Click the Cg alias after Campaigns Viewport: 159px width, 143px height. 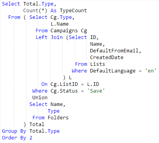[x=84, y=31]
